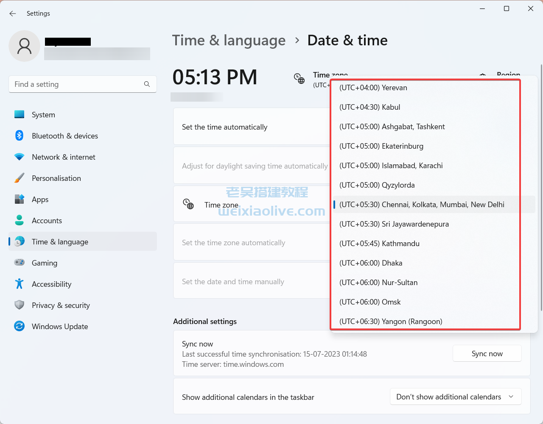Open Network & internet settings
Screen dimensions: 543x424
pos(63,157)
